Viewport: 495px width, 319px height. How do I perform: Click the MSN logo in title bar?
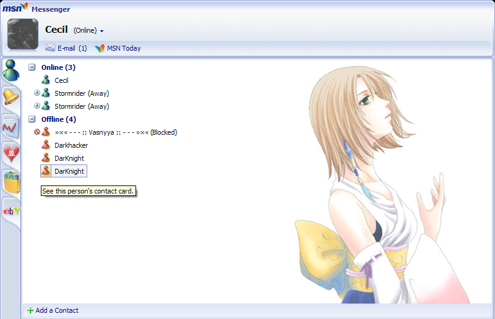(x=15, y=8)
